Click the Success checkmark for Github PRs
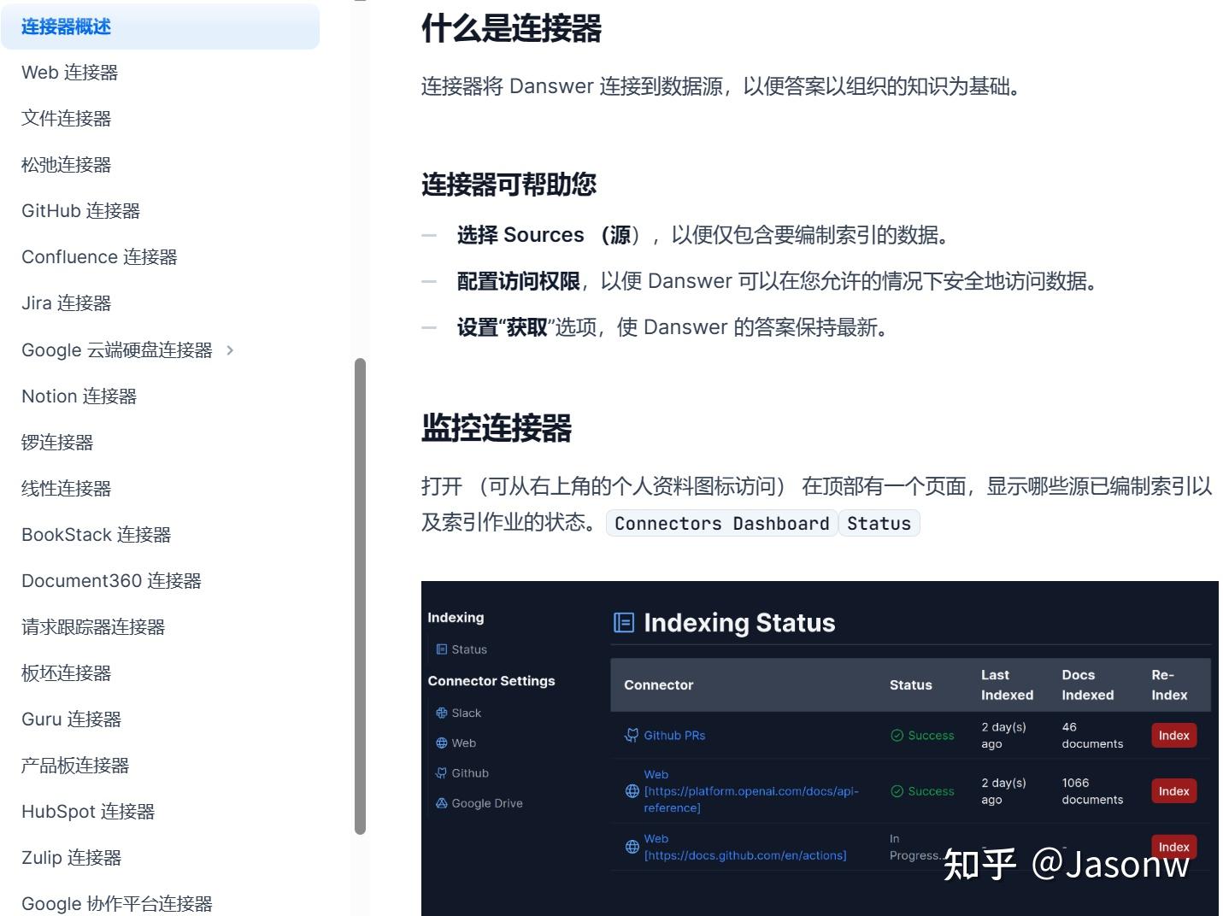1223x916 pixels. click(x=897, y=736)
